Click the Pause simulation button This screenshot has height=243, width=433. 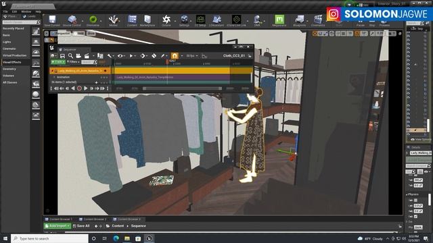361,23
